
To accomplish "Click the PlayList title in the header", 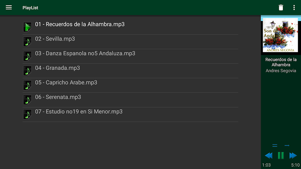I will [30, 8].
